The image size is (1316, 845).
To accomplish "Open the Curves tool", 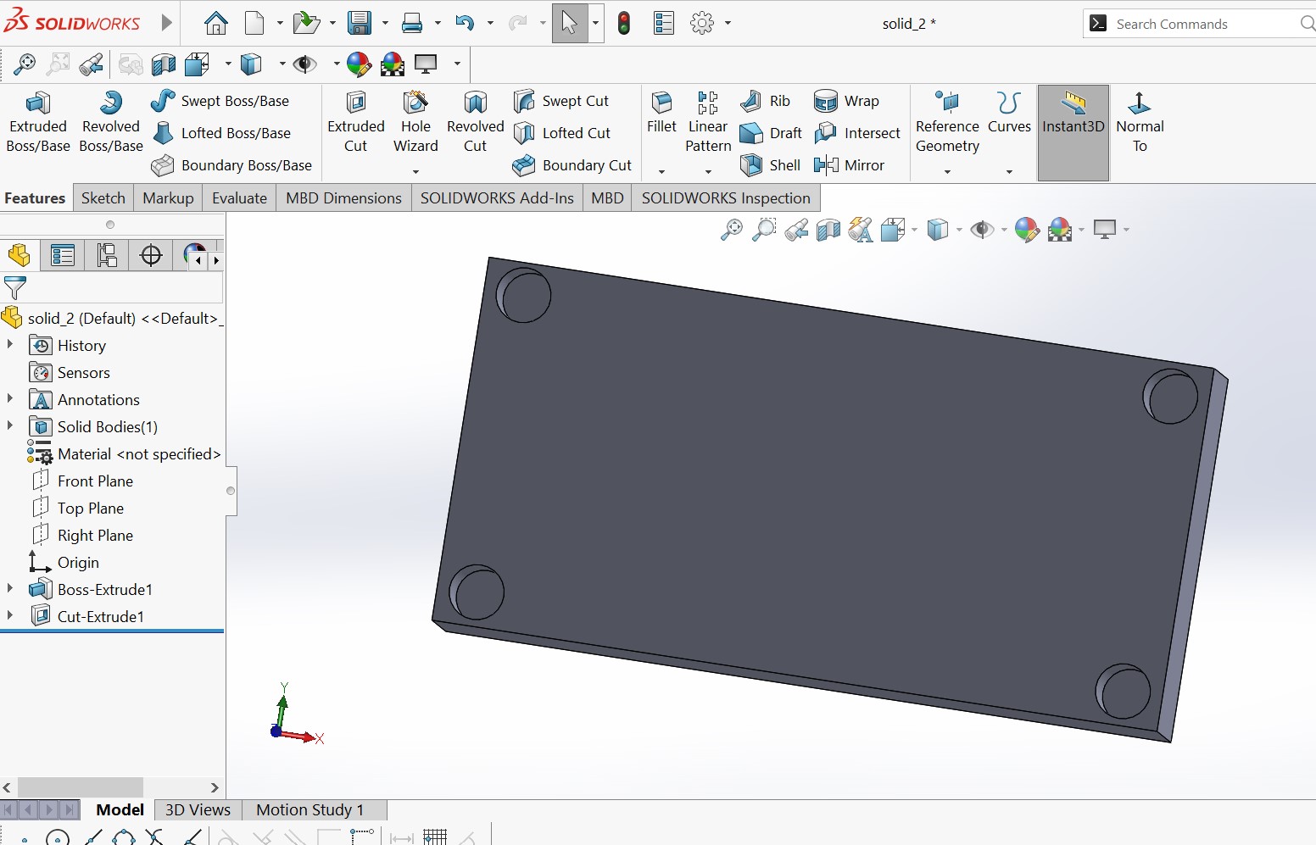I will [x=1009, y=114].
